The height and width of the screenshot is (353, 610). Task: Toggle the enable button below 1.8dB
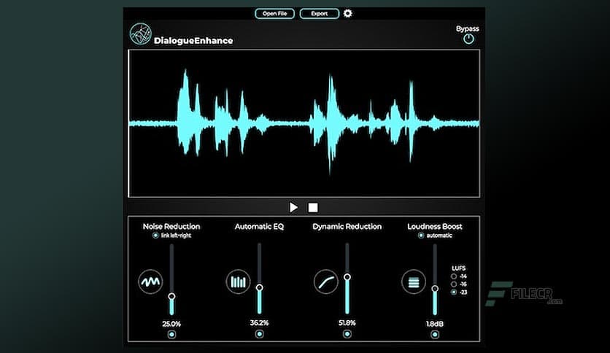(435, 334)
